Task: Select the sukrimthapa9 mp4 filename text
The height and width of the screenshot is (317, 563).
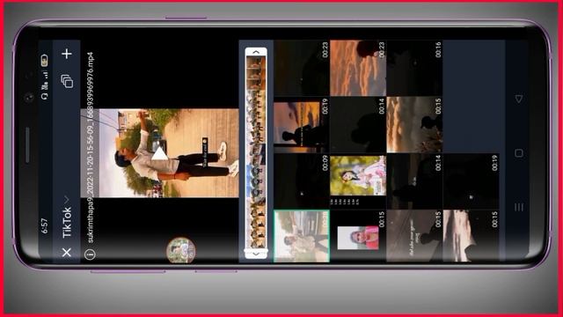Action: 91,147
